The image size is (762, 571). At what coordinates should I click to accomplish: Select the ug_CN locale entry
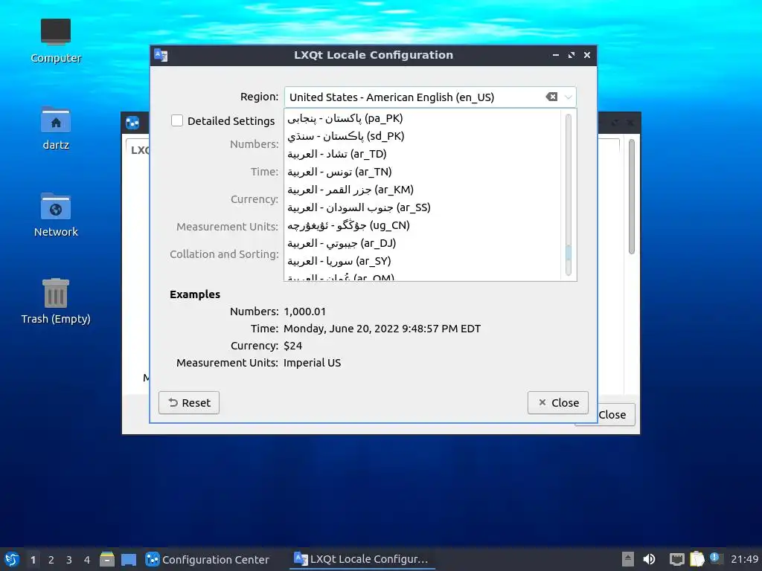click(422, 225)
